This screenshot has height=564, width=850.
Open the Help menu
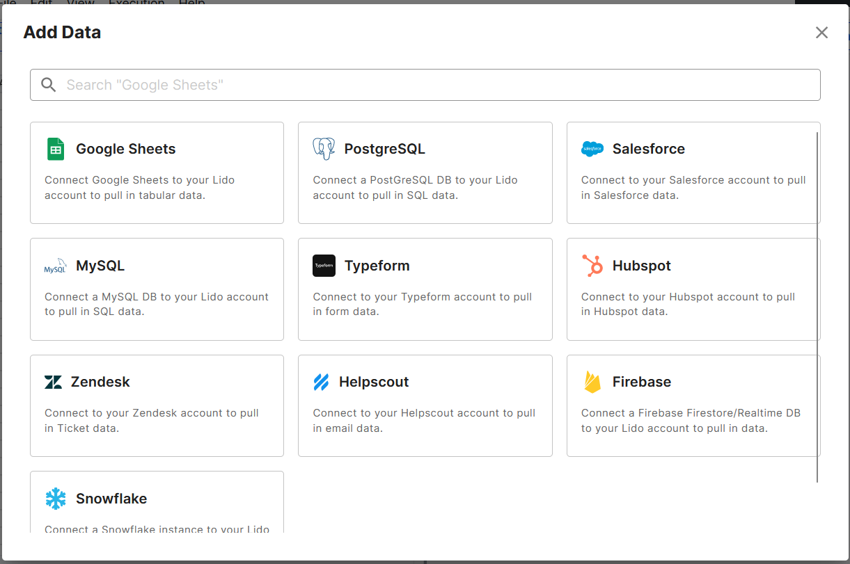tap(191, 3)
